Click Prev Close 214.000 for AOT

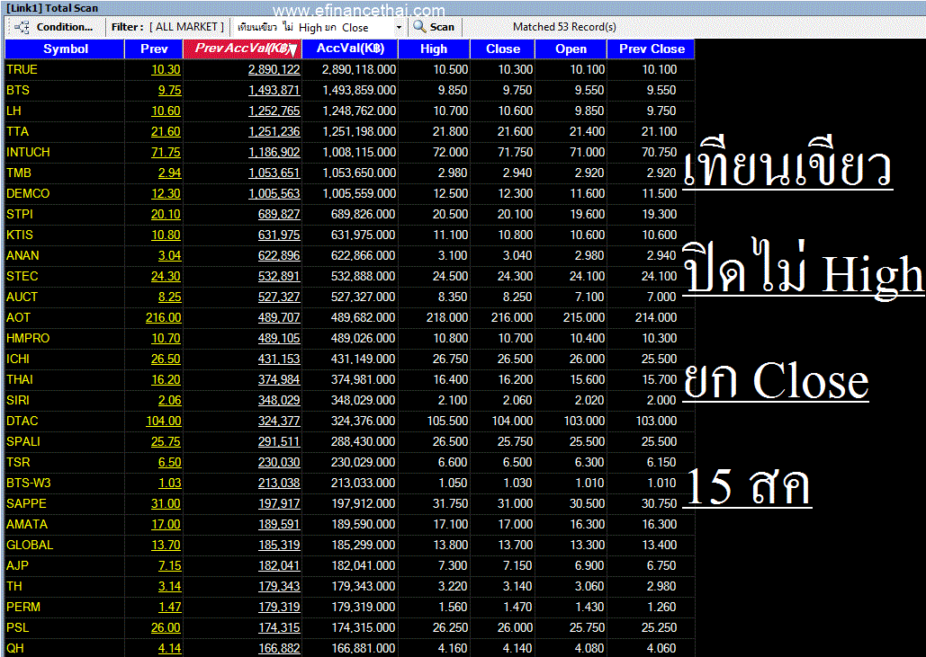tap(655, 317)
